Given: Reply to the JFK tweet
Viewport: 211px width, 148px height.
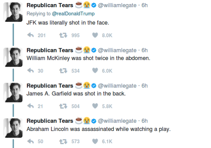Looking at the screenshot, I should [x=30, y=35].
